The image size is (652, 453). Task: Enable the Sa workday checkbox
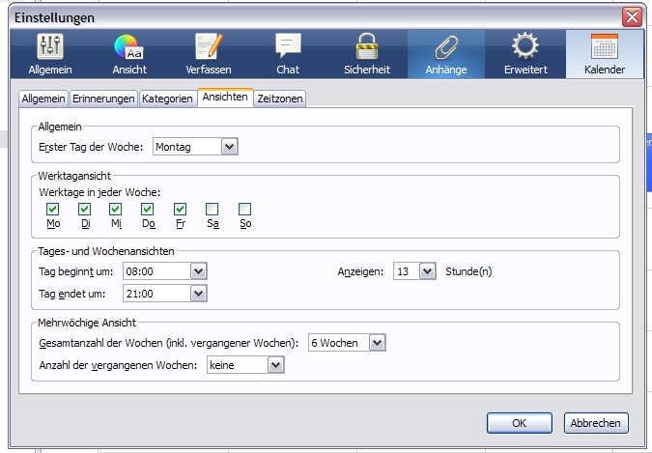coord(212,209)
